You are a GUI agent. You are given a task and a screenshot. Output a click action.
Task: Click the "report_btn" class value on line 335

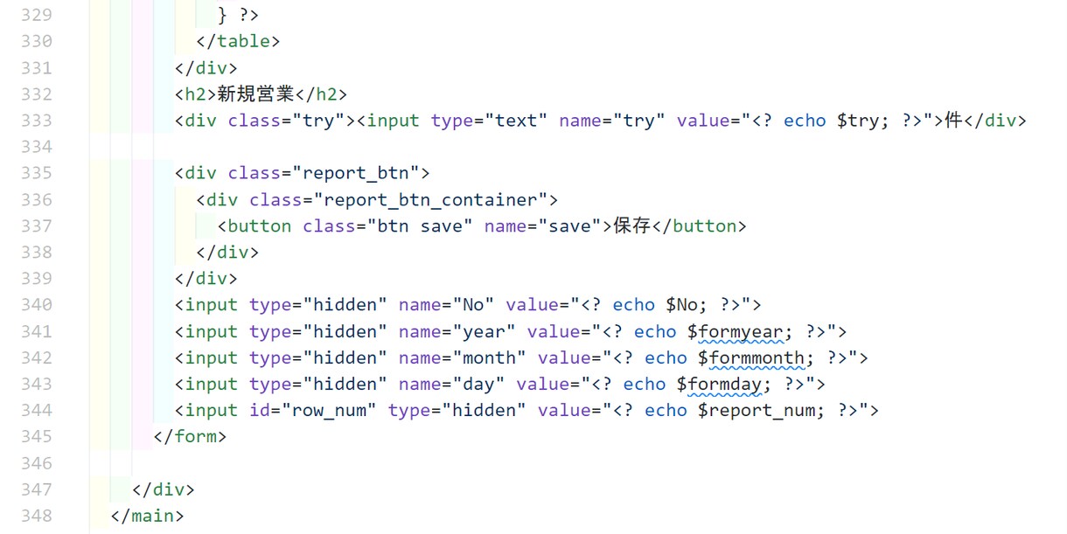[x=361, y=173]
